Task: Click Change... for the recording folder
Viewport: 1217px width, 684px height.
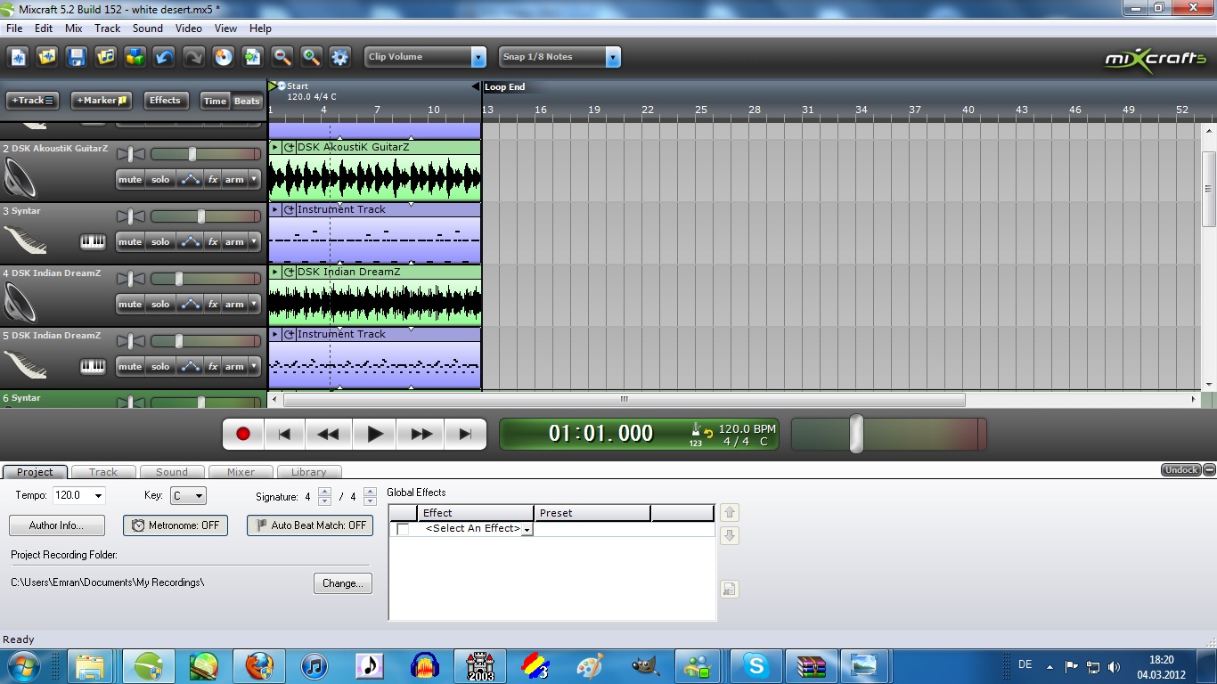Action: [x=343, y=583]
